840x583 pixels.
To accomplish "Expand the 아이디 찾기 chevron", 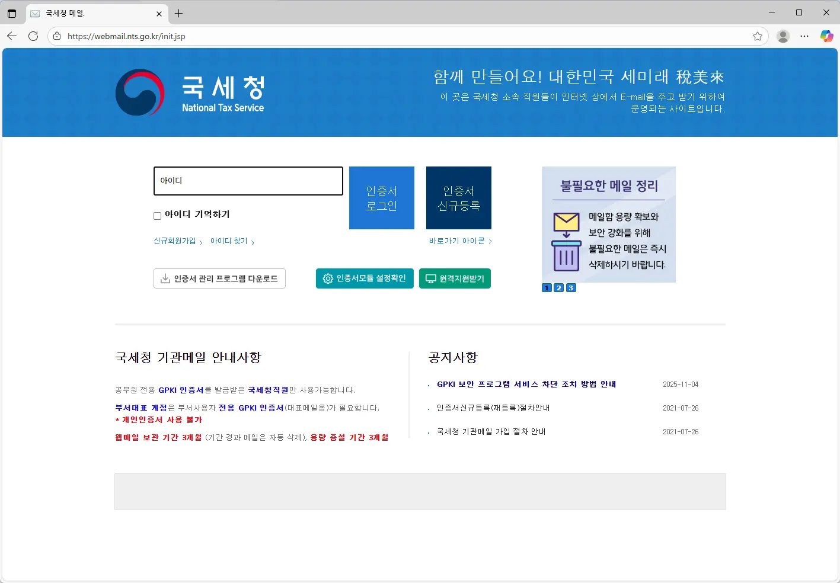I will click(253, 242).
